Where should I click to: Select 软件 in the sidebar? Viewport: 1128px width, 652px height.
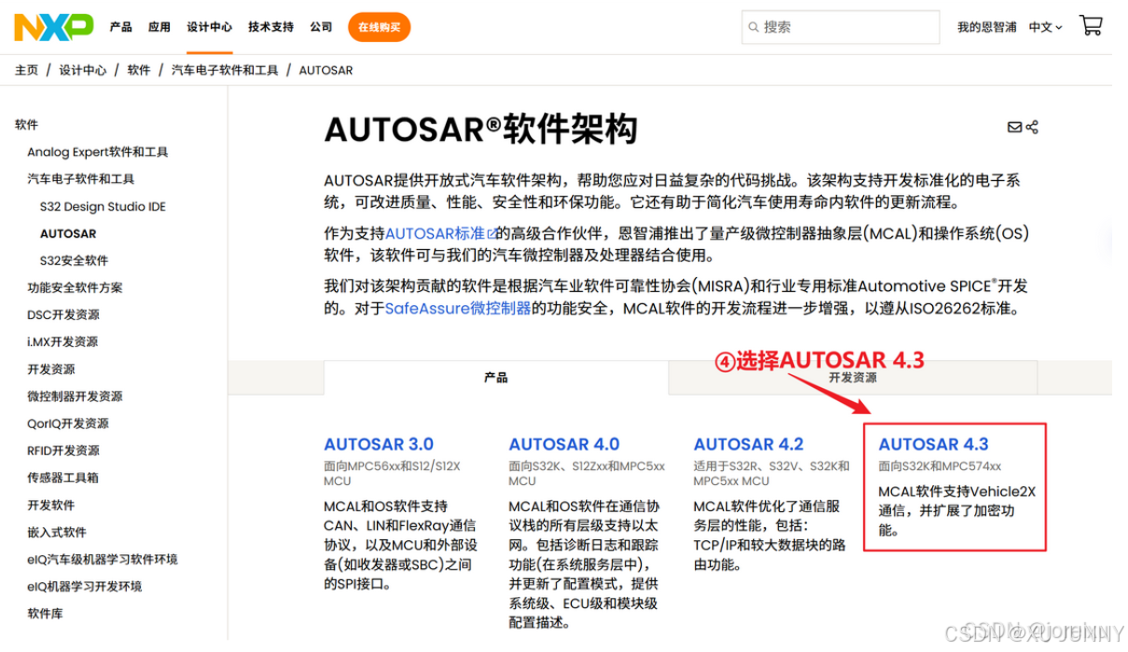point(26,125)
